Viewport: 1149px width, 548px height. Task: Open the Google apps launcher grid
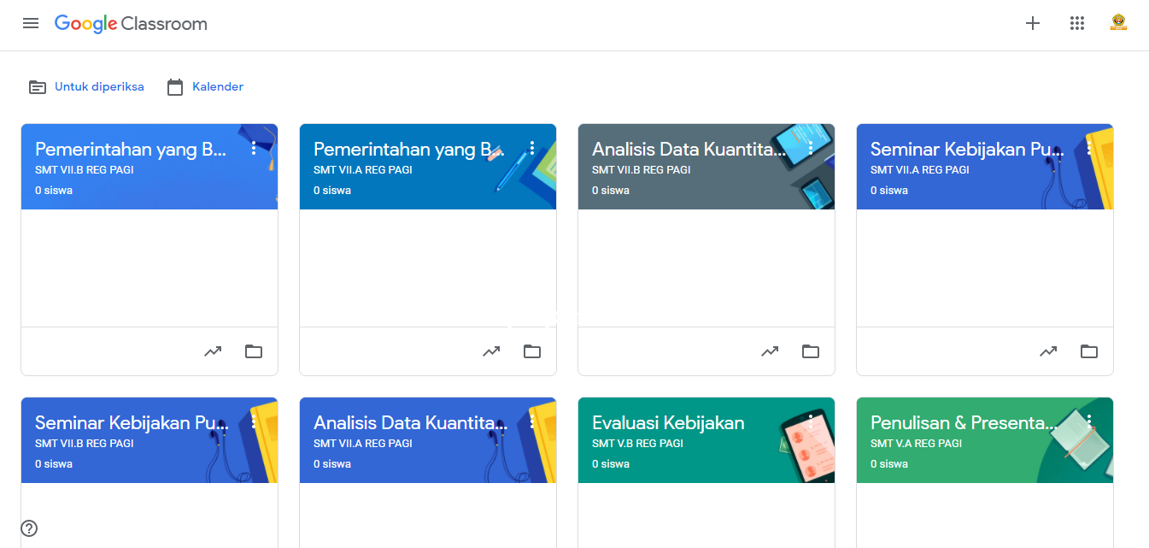tap(1077, 23)
